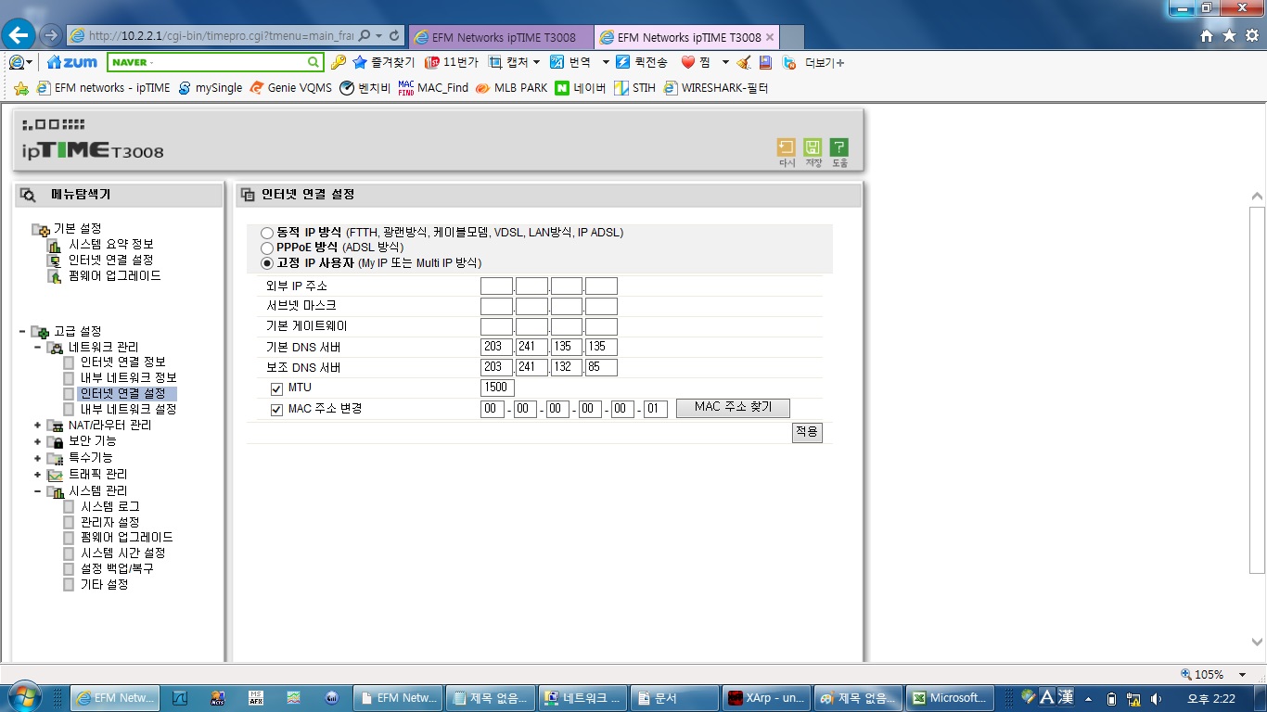Open the 11번가 toolbar shortcut
The height and width of the screenshot is (712, 1267).
tap(451, 62)
